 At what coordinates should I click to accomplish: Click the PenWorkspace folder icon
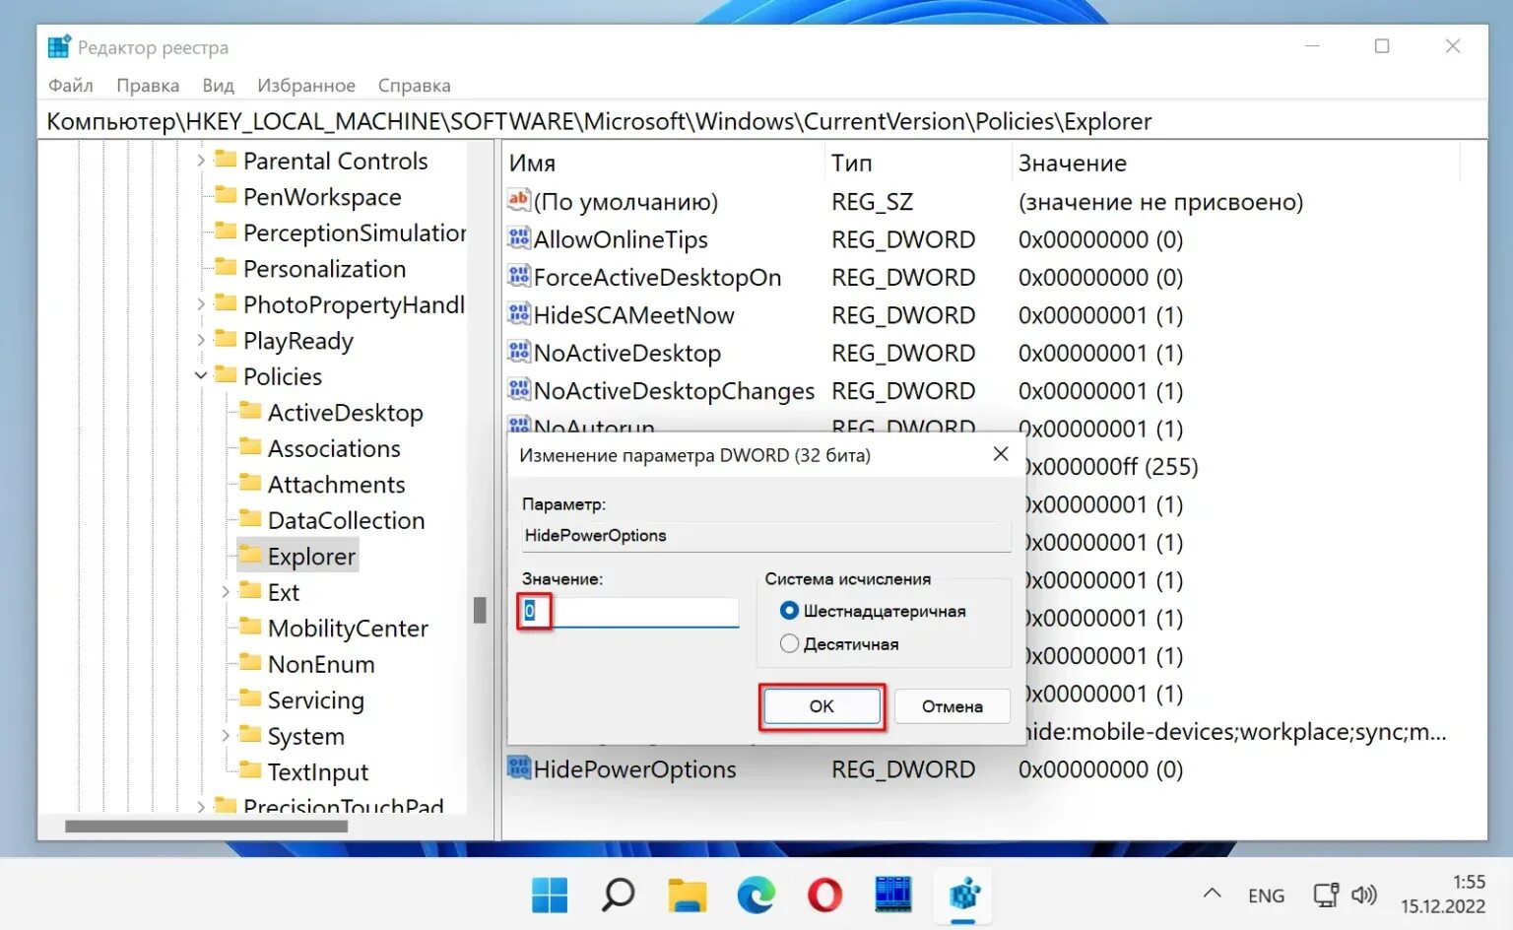tap(227, 195)
